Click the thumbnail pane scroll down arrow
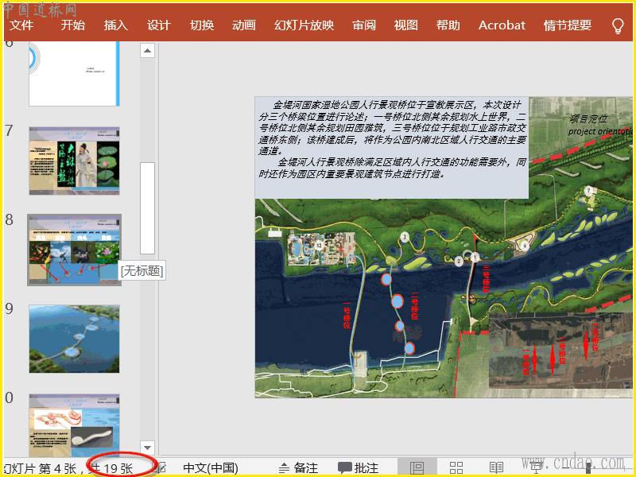The image size is (636, 477). click(x=148, y=448)
